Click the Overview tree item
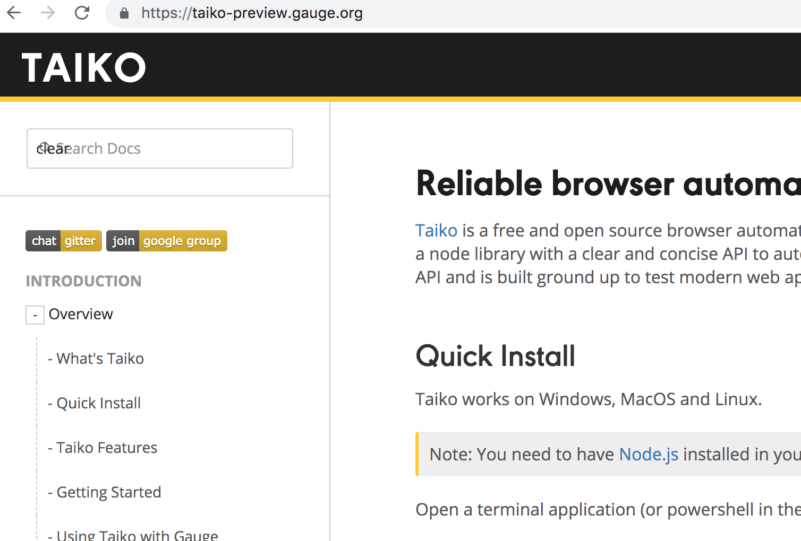 coord(81,313)
